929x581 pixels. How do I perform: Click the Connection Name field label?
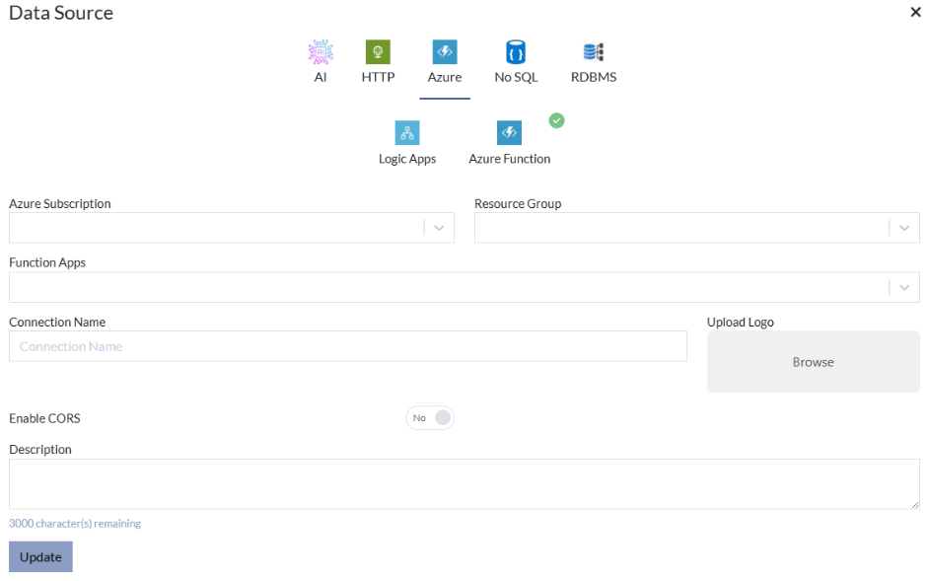click(57, 322)
